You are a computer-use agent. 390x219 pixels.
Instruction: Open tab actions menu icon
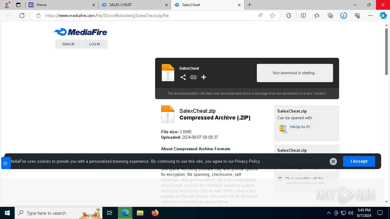point(18,5)
